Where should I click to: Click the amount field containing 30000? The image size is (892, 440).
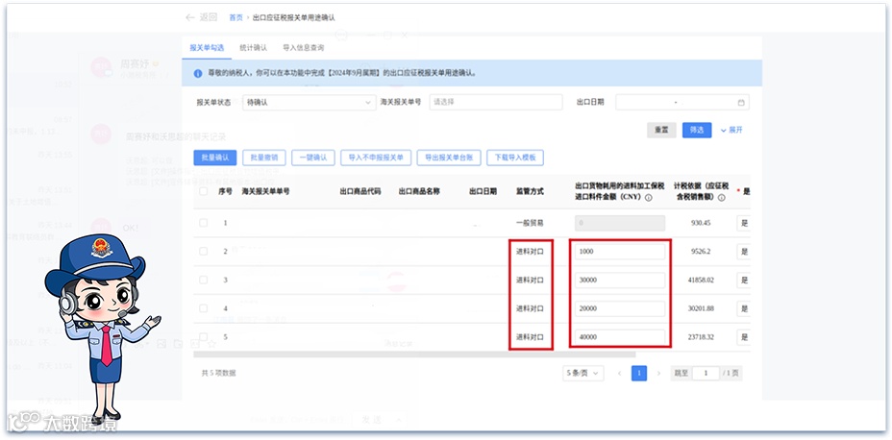(x=620, y=280)
